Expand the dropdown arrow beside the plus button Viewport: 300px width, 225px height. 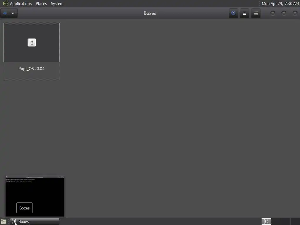click(13, 13)
